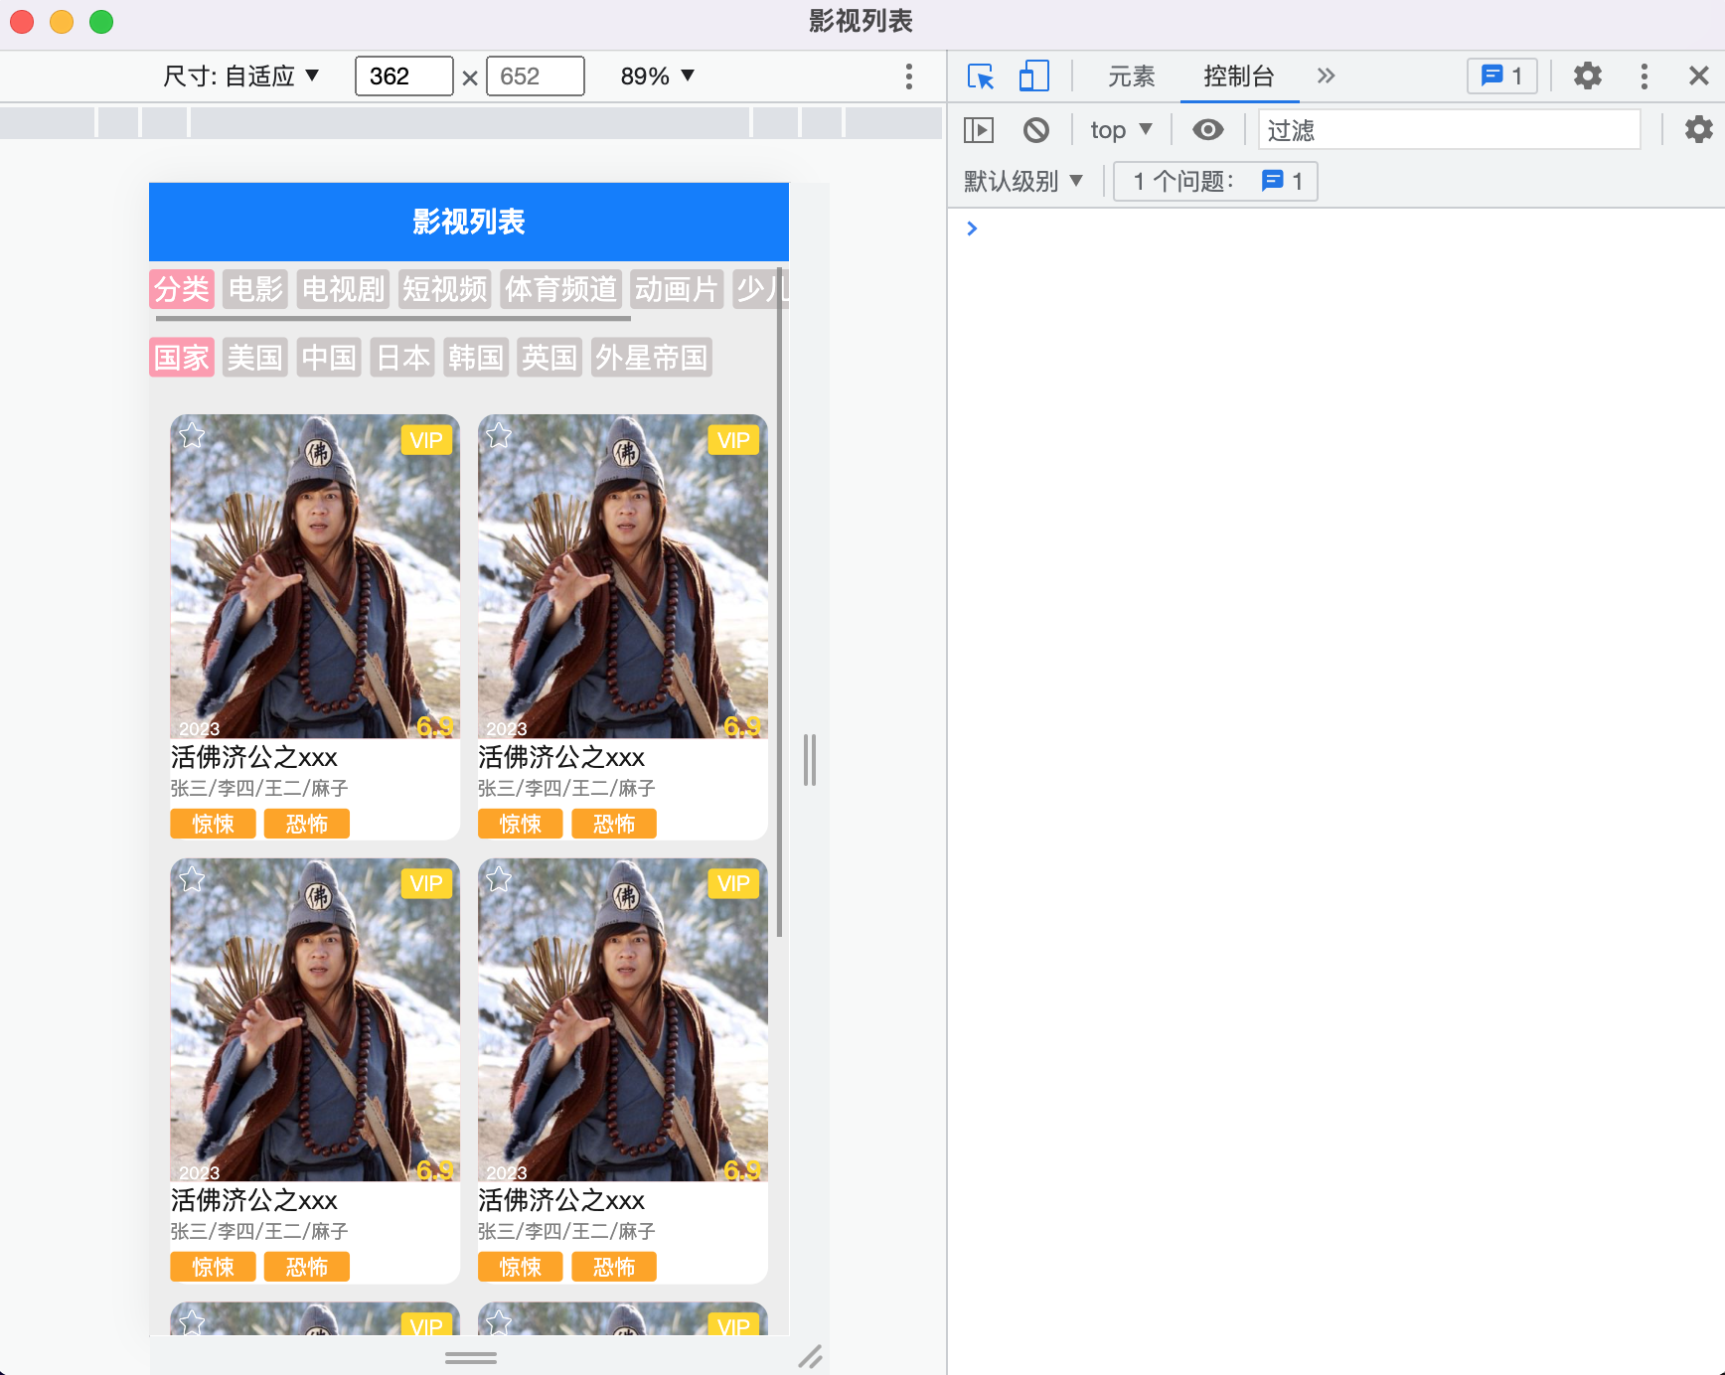This screenshot has width=1725, height=1375.
Task: Open the DevTools settings gear
Action: coord(1587,76)
